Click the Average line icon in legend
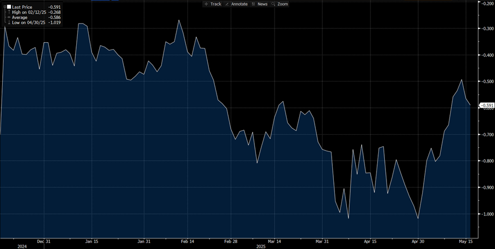 tap(8, 18)
